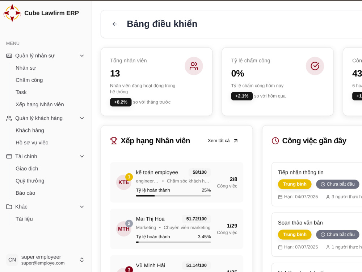Click the kế toán employee completion progress bar
This screenshot has height=272, width=362.
(x=173, y=196)
